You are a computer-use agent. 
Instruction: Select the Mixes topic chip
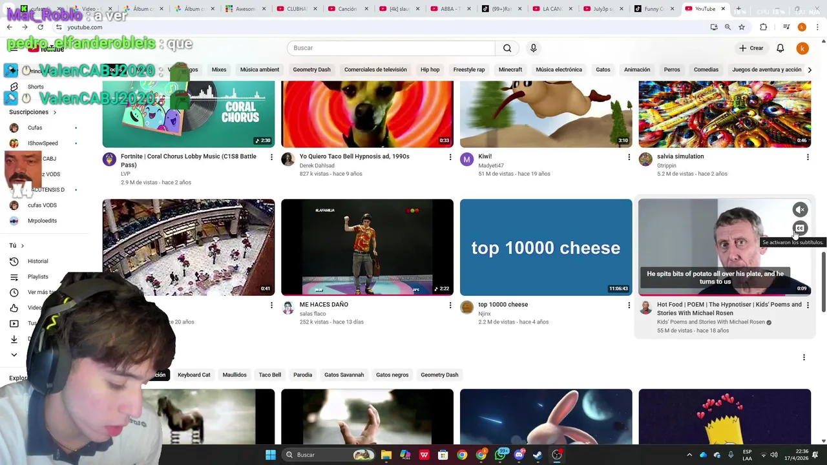(219, 70)
